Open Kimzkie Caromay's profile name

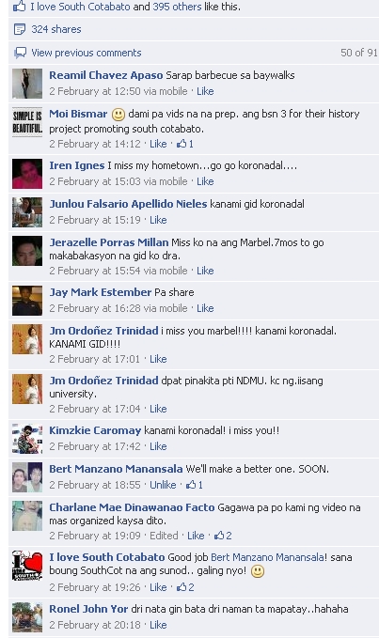pyautogui.click(x=95, y=430)
